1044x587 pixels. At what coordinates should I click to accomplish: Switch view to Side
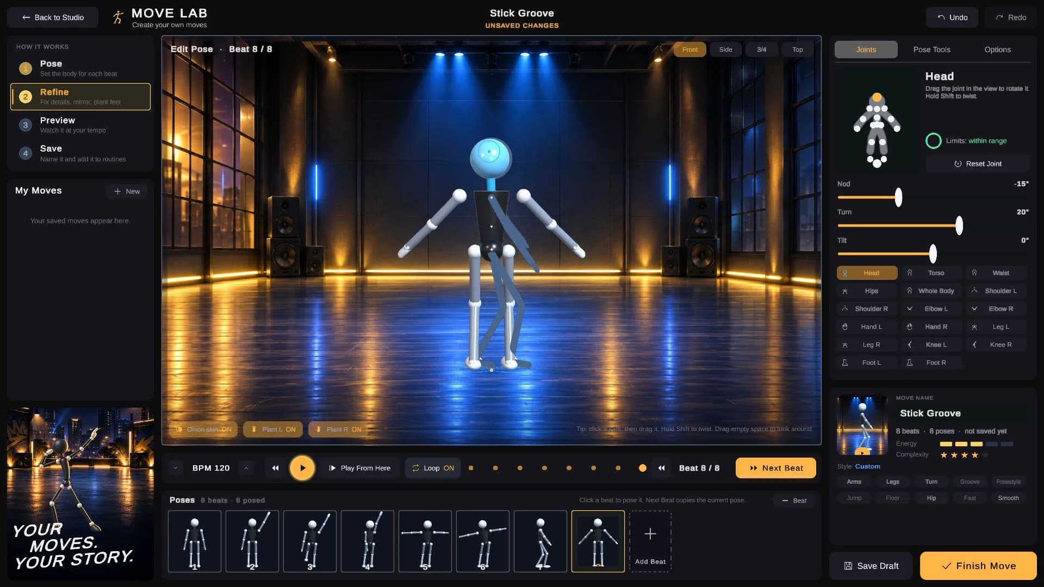725,49
